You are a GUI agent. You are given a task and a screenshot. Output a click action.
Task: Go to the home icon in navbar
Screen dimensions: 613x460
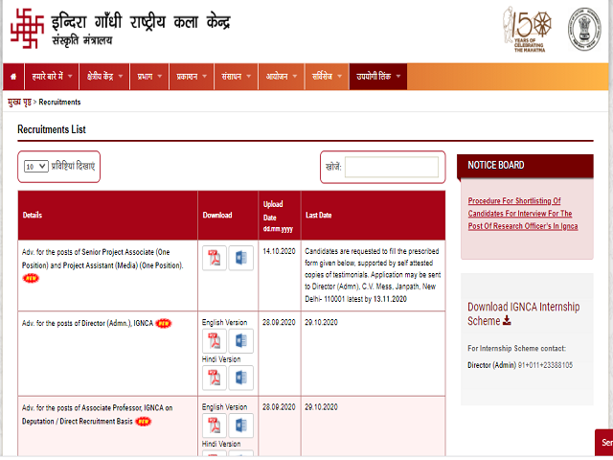click(13, 77)
